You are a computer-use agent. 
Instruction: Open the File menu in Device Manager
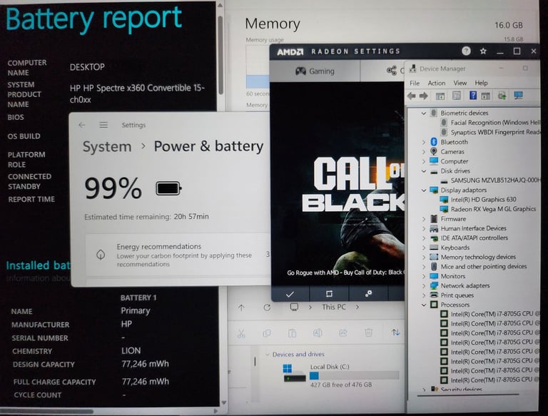[x=415, y=83]
